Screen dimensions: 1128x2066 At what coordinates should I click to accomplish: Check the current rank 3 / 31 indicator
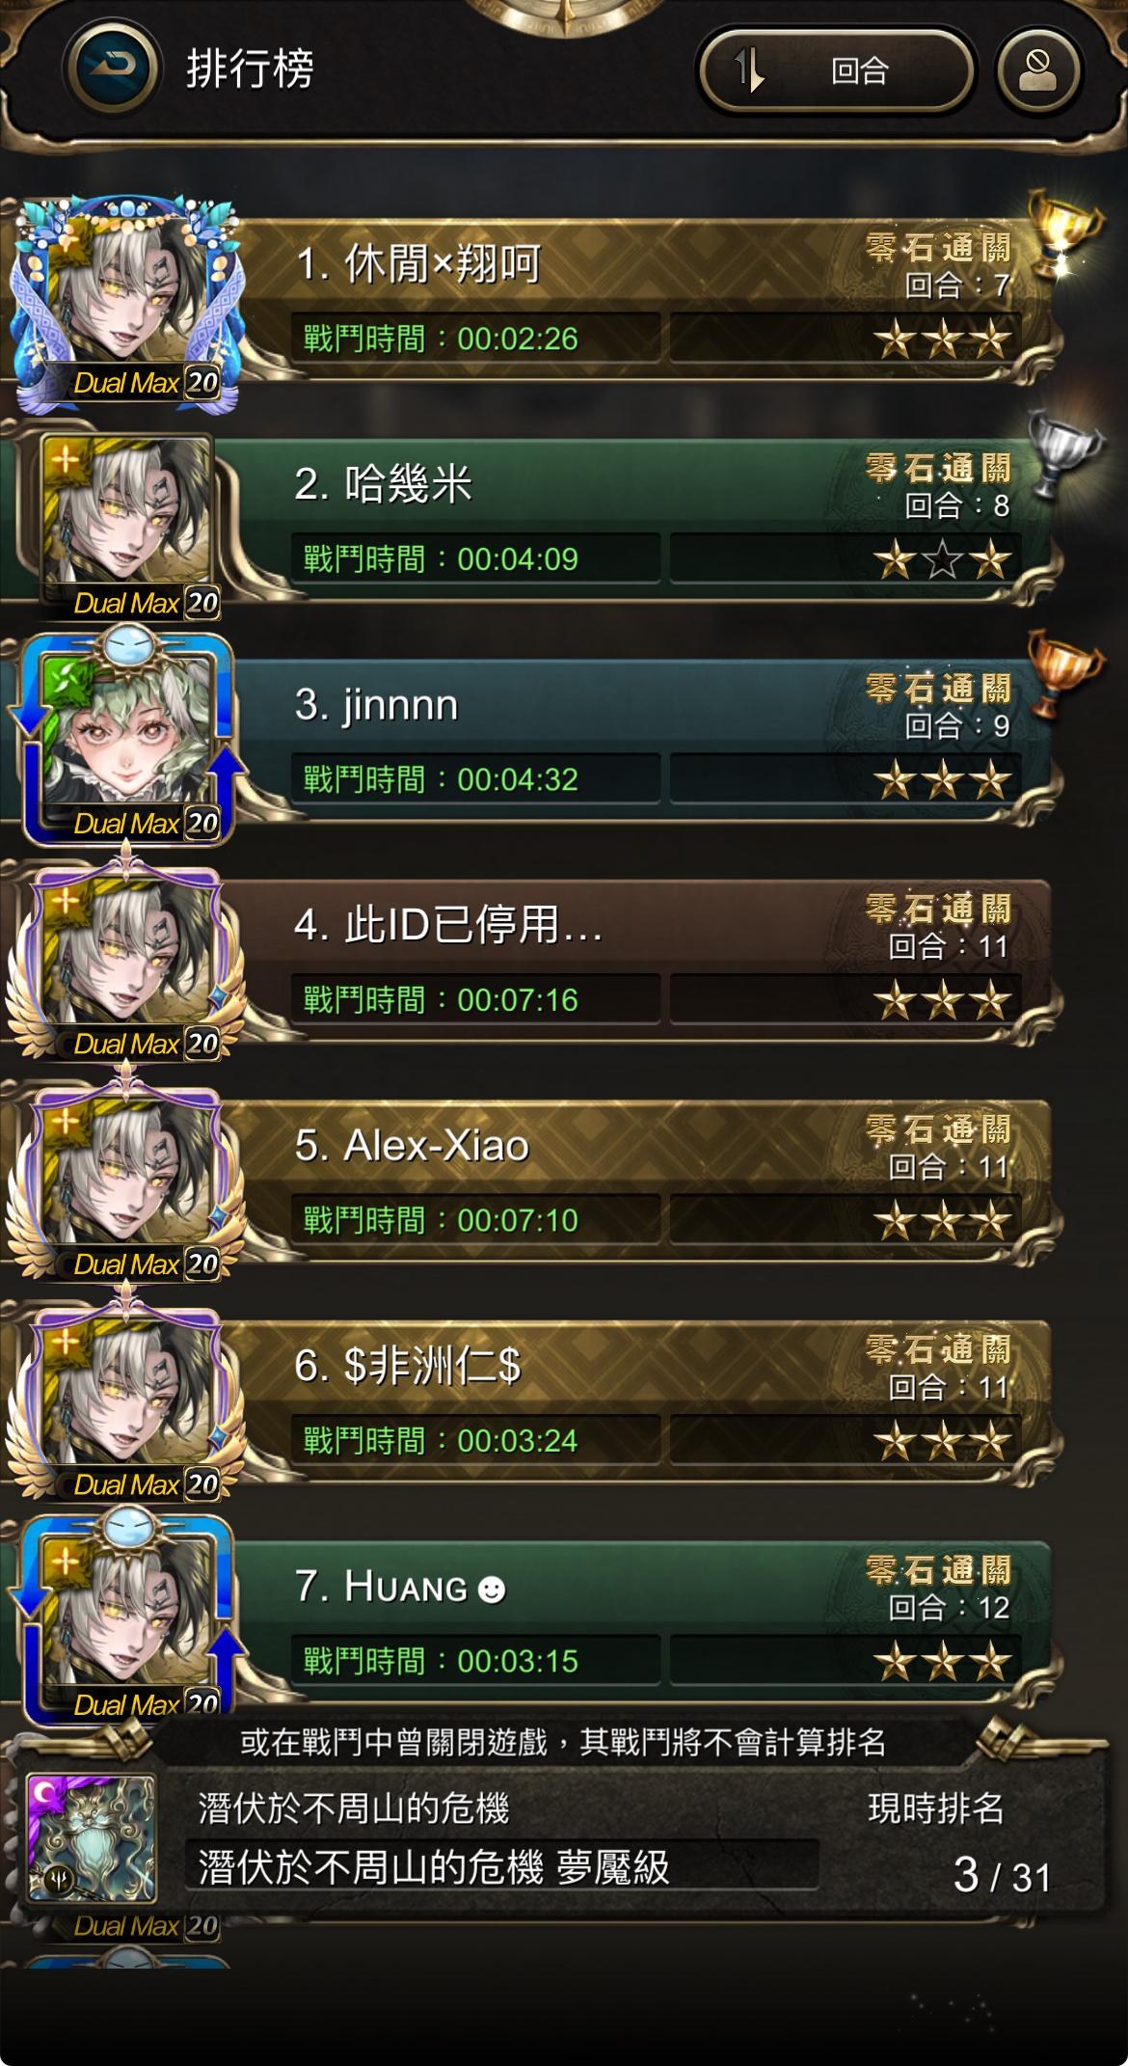(x=1002, y=1875)
